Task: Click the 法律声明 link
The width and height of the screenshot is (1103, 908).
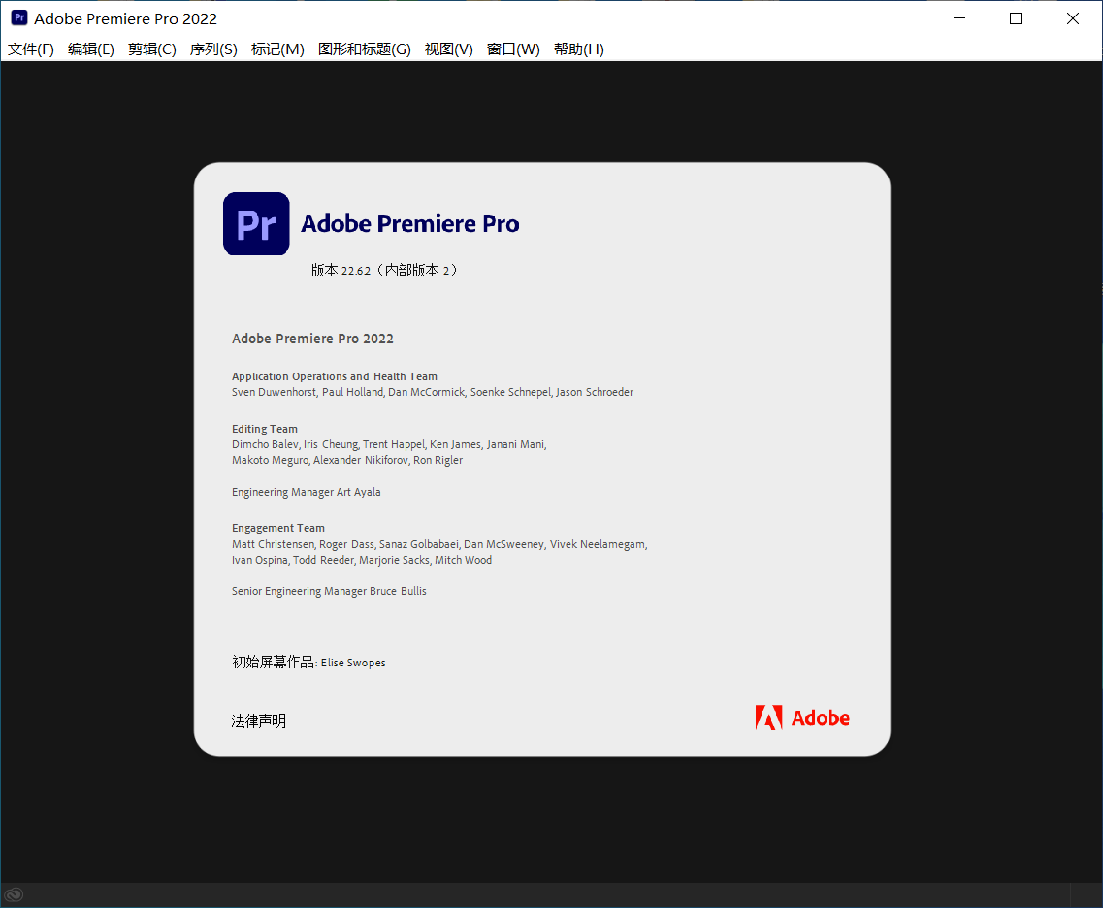Action: pos(259,721)
